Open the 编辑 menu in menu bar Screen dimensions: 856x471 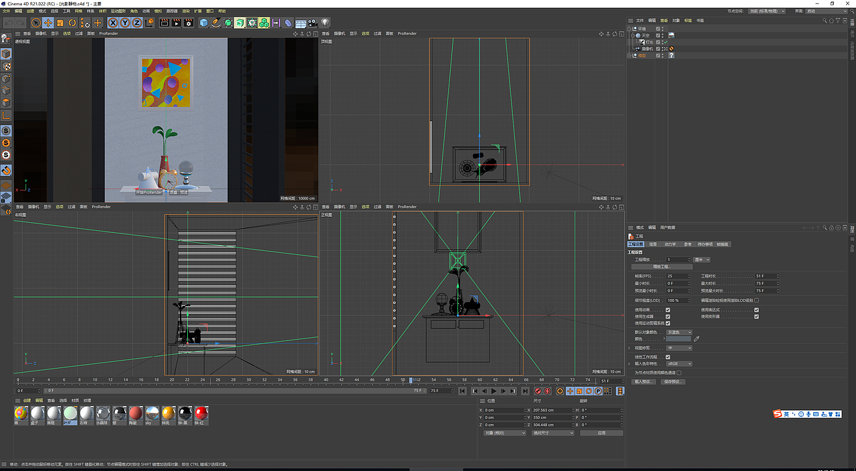point(18,11)
